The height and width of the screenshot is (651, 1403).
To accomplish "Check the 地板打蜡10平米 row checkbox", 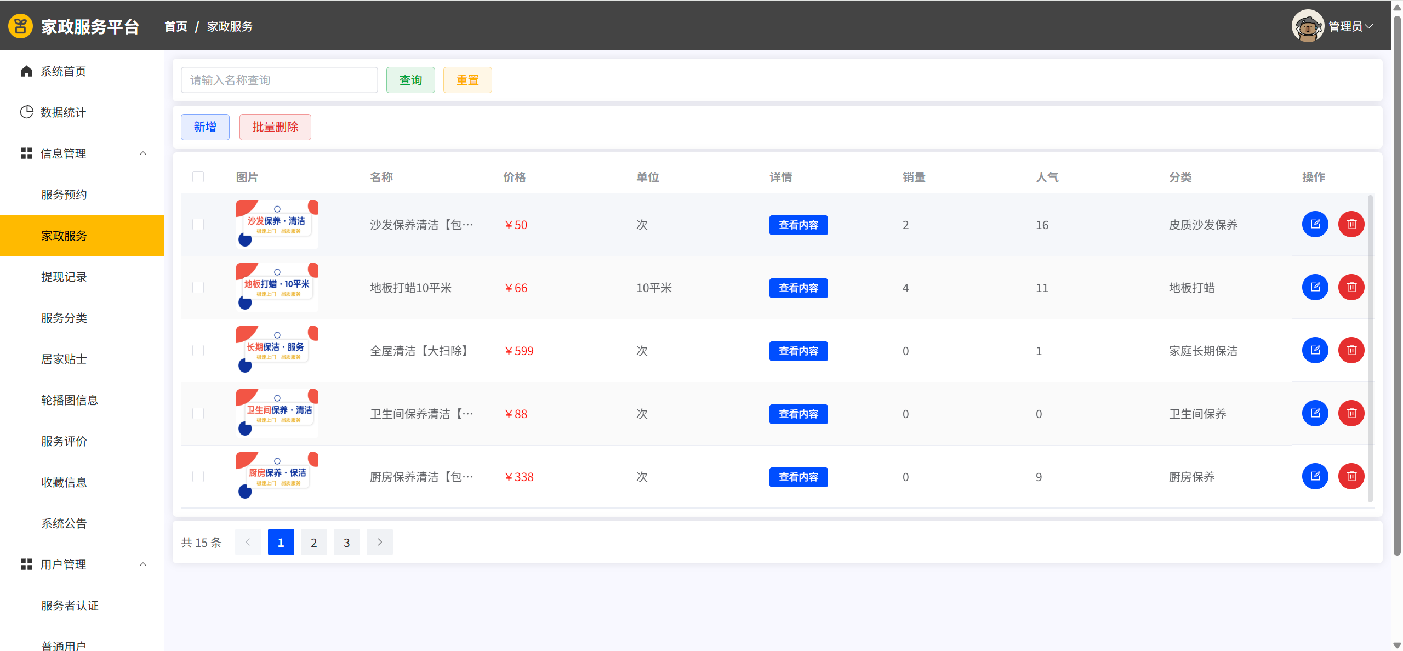I will (x=198, y=288).
